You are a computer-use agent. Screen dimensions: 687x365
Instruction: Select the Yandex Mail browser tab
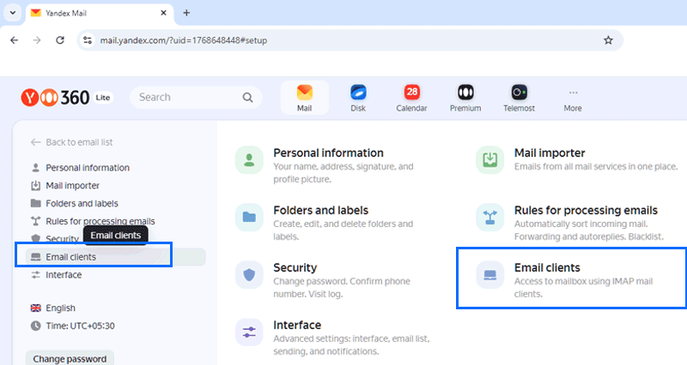click(100, 13)
